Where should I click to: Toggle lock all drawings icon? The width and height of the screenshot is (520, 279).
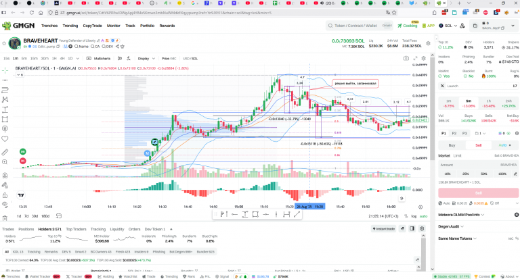(x=5, y=195)
